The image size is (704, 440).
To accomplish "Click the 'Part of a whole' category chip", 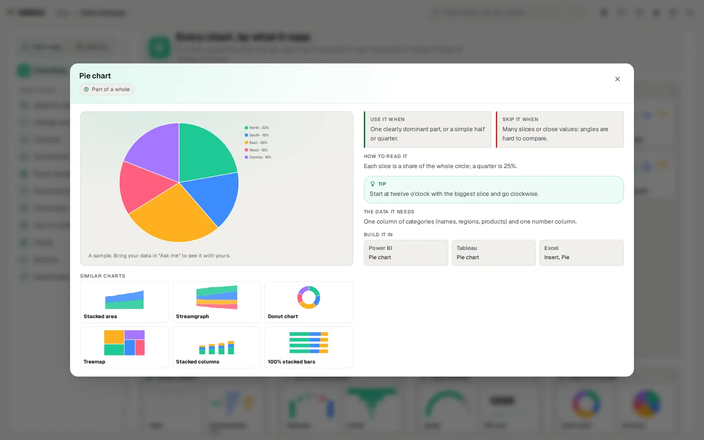I will 107,89.
